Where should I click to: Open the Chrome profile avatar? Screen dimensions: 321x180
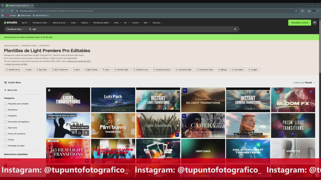(313, 11)
